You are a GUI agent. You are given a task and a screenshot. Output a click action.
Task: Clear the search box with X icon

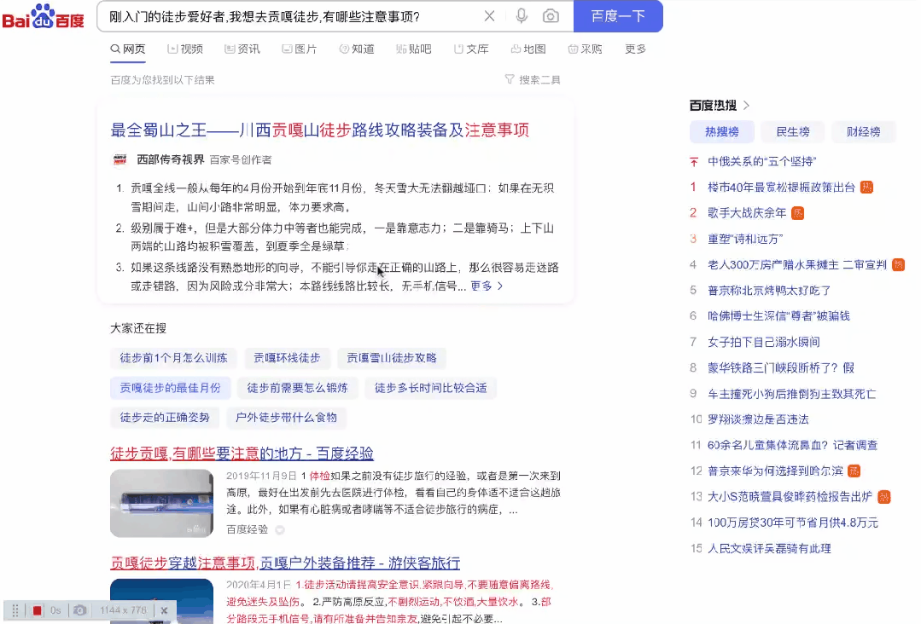pos(489,16)
